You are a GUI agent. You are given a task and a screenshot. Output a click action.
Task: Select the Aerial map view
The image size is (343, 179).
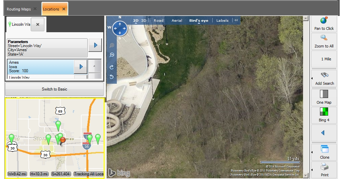(177, 20)
